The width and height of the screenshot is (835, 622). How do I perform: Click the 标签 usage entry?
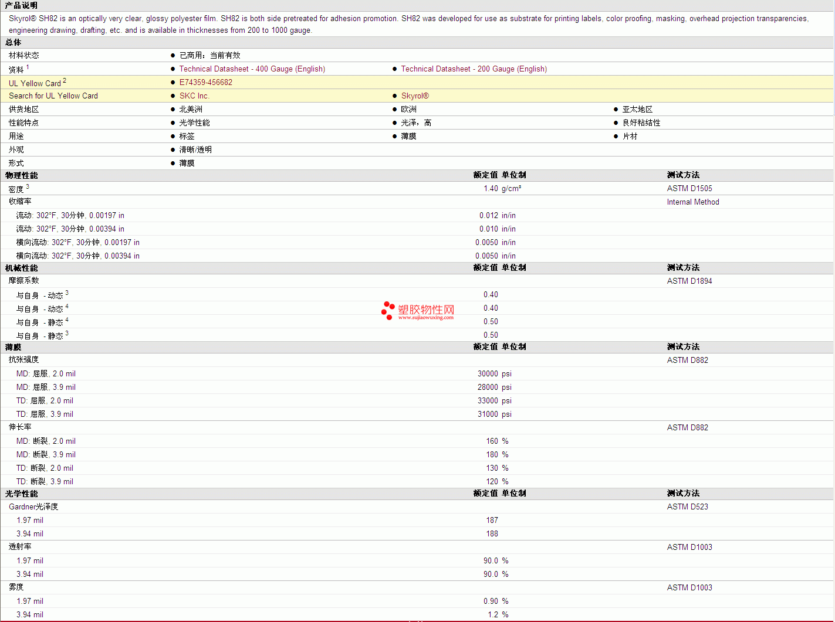187,136
